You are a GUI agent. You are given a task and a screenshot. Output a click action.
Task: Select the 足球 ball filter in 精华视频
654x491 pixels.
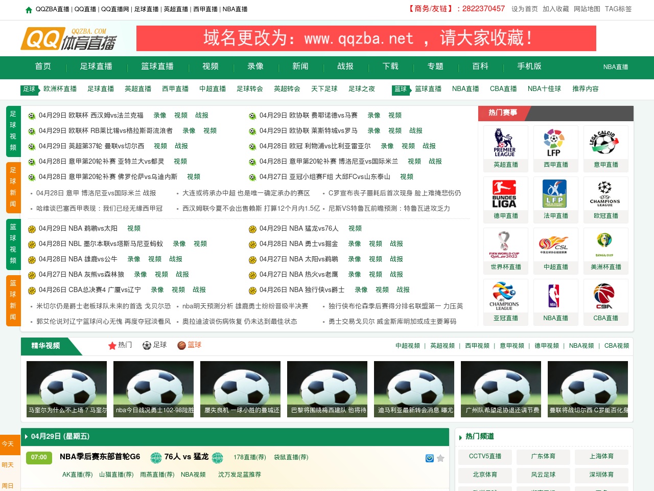coord(155,345)
